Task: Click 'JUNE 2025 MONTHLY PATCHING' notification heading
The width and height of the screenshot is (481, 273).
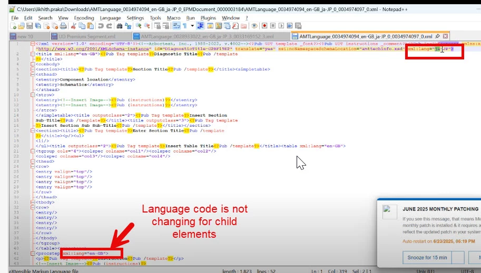Action: click(x=440, y=209)
